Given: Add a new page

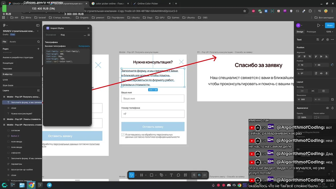Looking at the screenshot, I should click(38, 49).
